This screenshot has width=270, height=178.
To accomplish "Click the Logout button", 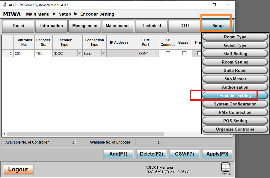I will [x=18, y=169].
